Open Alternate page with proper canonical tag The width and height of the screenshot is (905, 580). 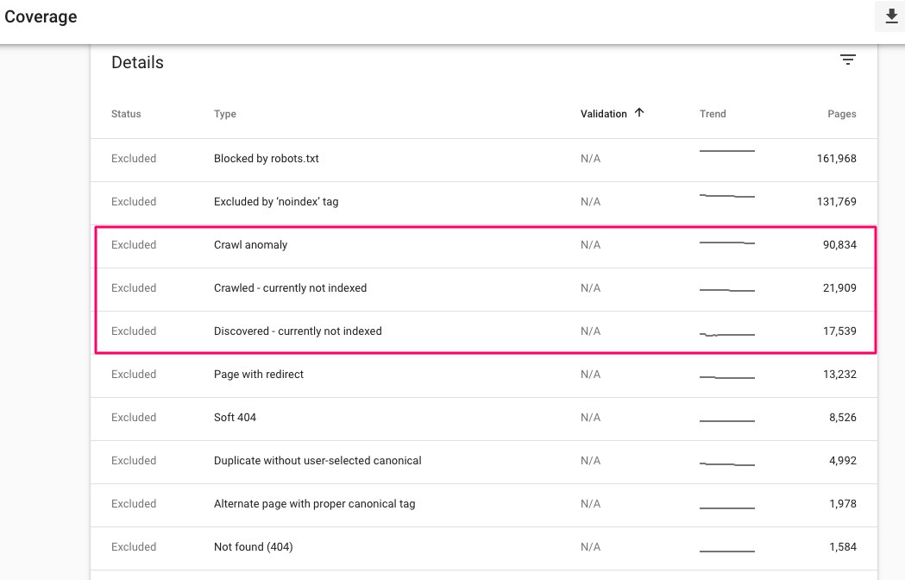484,506
